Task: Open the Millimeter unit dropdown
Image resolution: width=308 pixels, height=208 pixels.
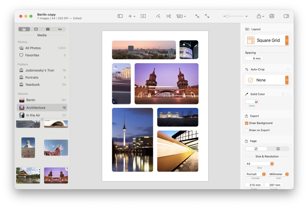Action: coord(278,174)
